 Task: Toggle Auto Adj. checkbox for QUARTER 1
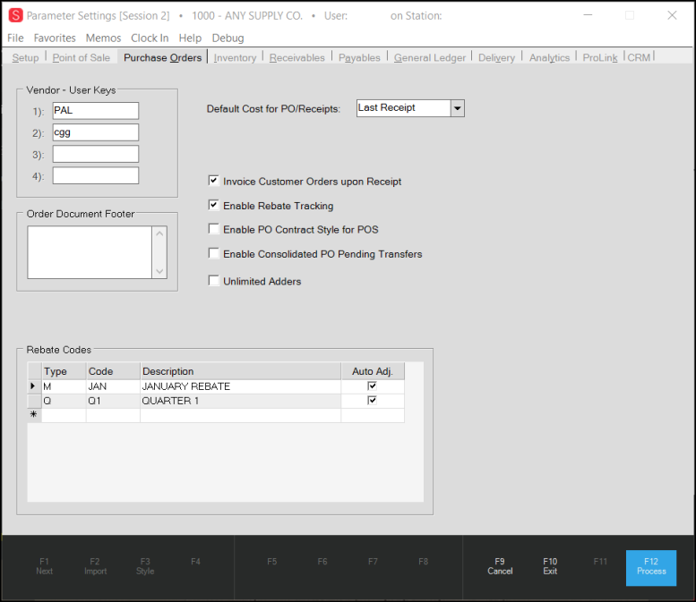click(372, 401)
